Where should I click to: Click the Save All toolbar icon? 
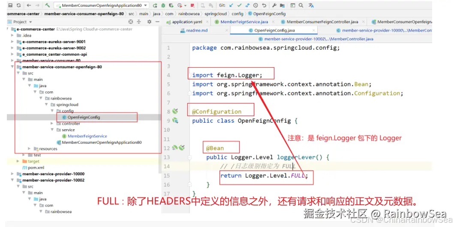10,5
